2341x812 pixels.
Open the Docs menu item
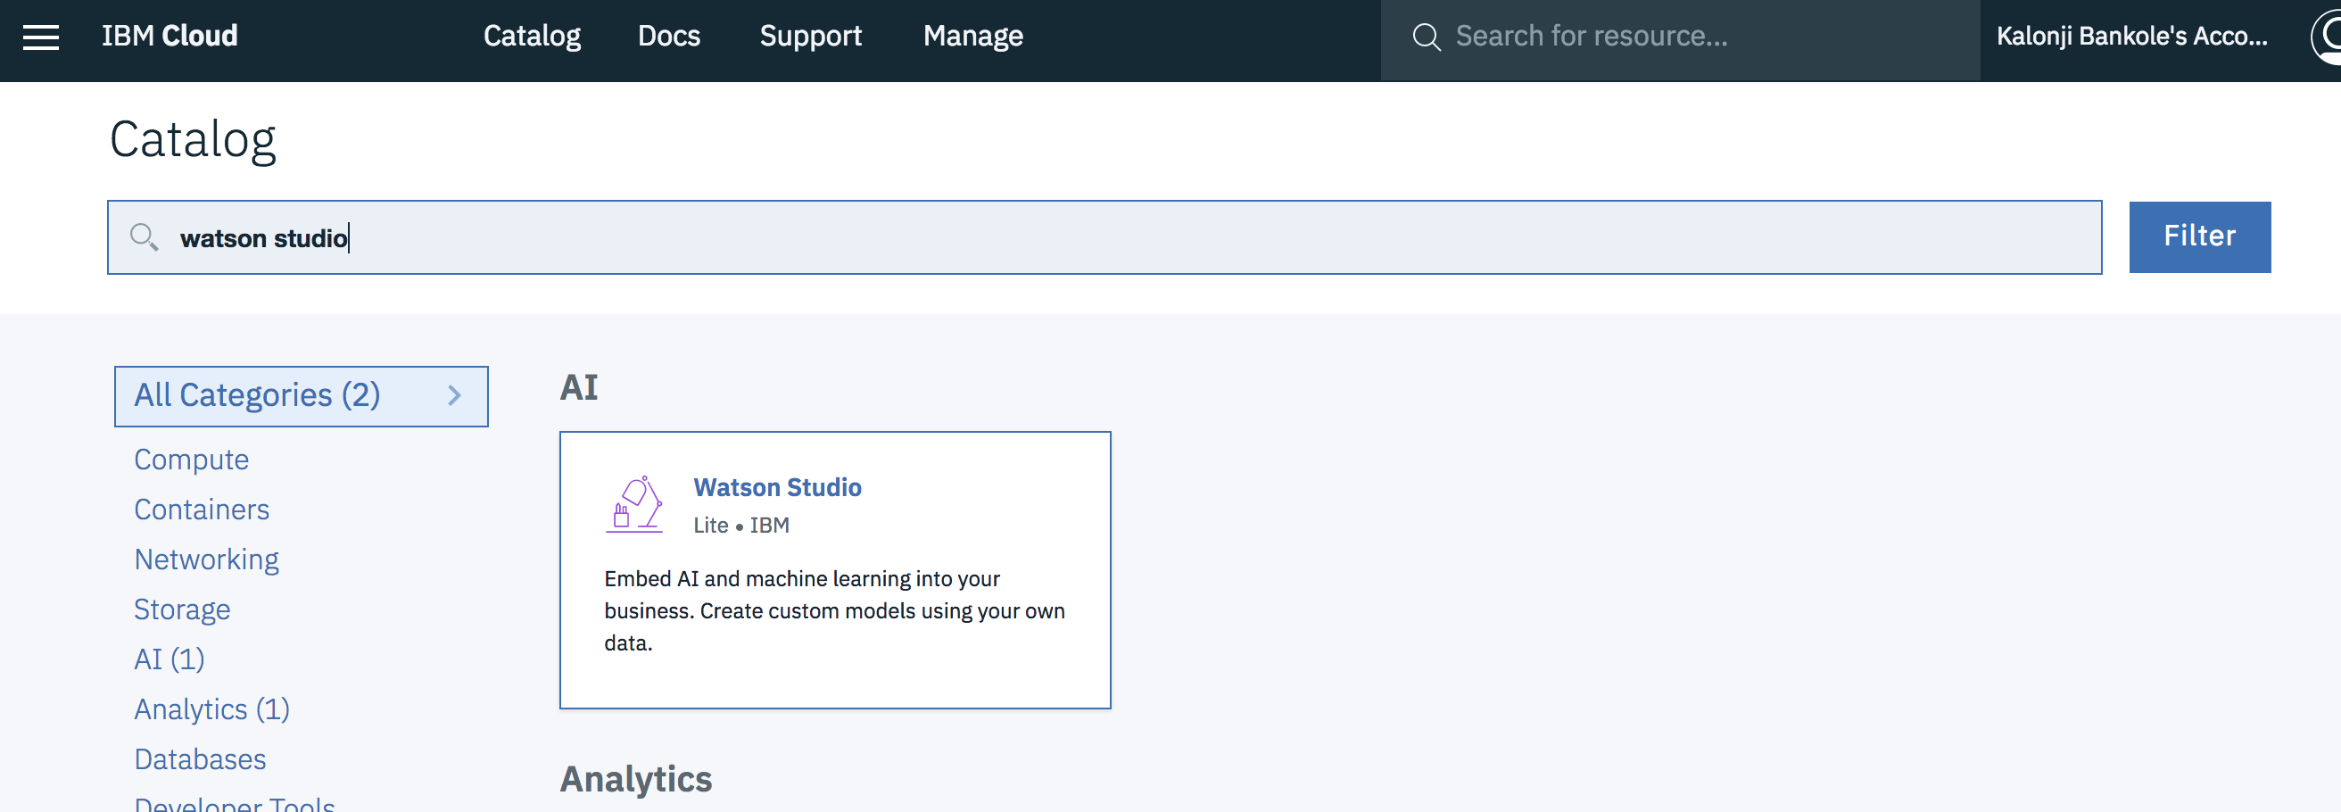click(x=669, y=37)
